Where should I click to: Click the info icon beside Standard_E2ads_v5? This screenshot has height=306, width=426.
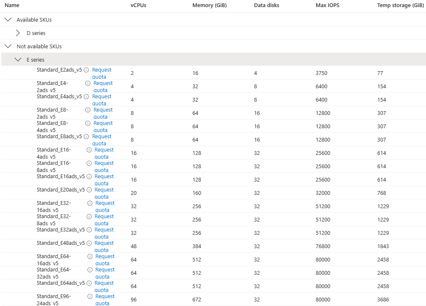click(x=86, y=70)
